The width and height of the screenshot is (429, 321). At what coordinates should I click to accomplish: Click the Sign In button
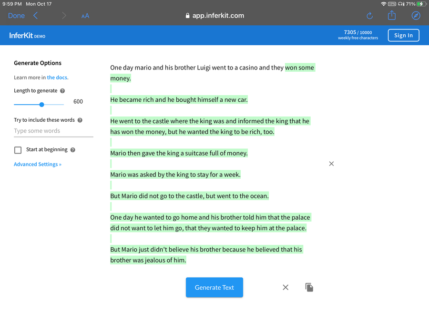pyautogui.click(x=403, y=35)
